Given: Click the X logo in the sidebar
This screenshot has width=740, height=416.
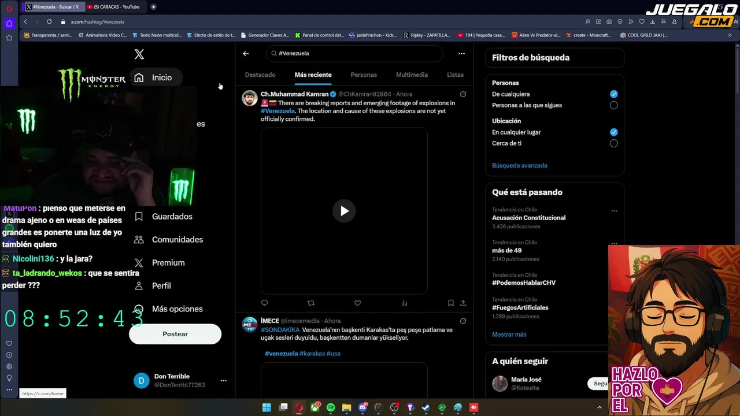Looking at the screenshot, I should point(139,54).
